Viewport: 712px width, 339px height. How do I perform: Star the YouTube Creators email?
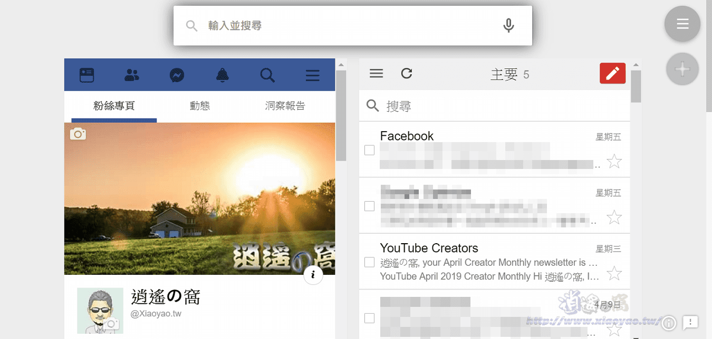point(614,273)
